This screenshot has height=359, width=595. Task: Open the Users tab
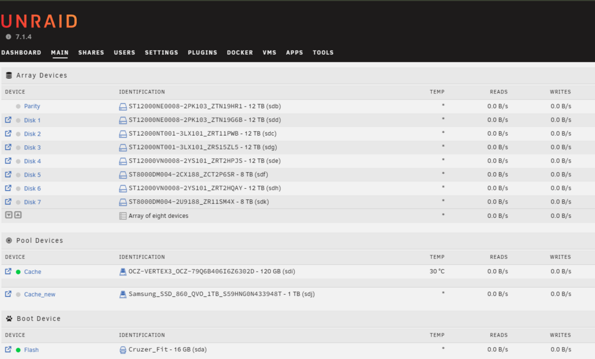coord(124,53)
